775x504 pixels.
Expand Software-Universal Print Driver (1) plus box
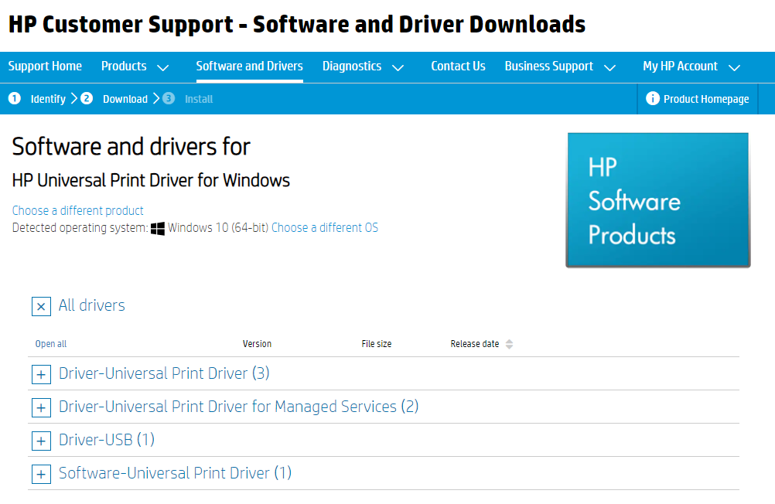pyautogui.click(x=41, y=475)
